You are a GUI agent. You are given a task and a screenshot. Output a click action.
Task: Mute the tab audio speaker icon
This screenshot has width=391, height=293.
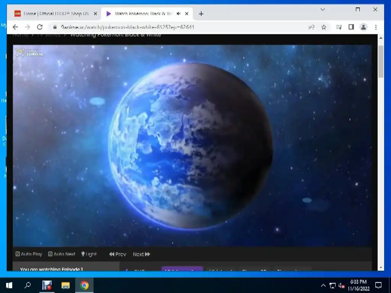pos(178,14)
